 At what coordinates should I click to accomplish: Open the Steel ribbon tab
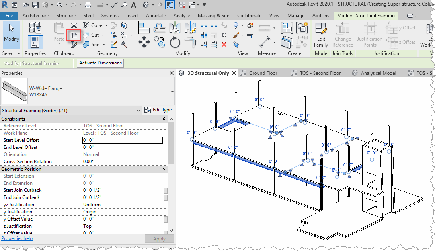[x=88, y=16]
